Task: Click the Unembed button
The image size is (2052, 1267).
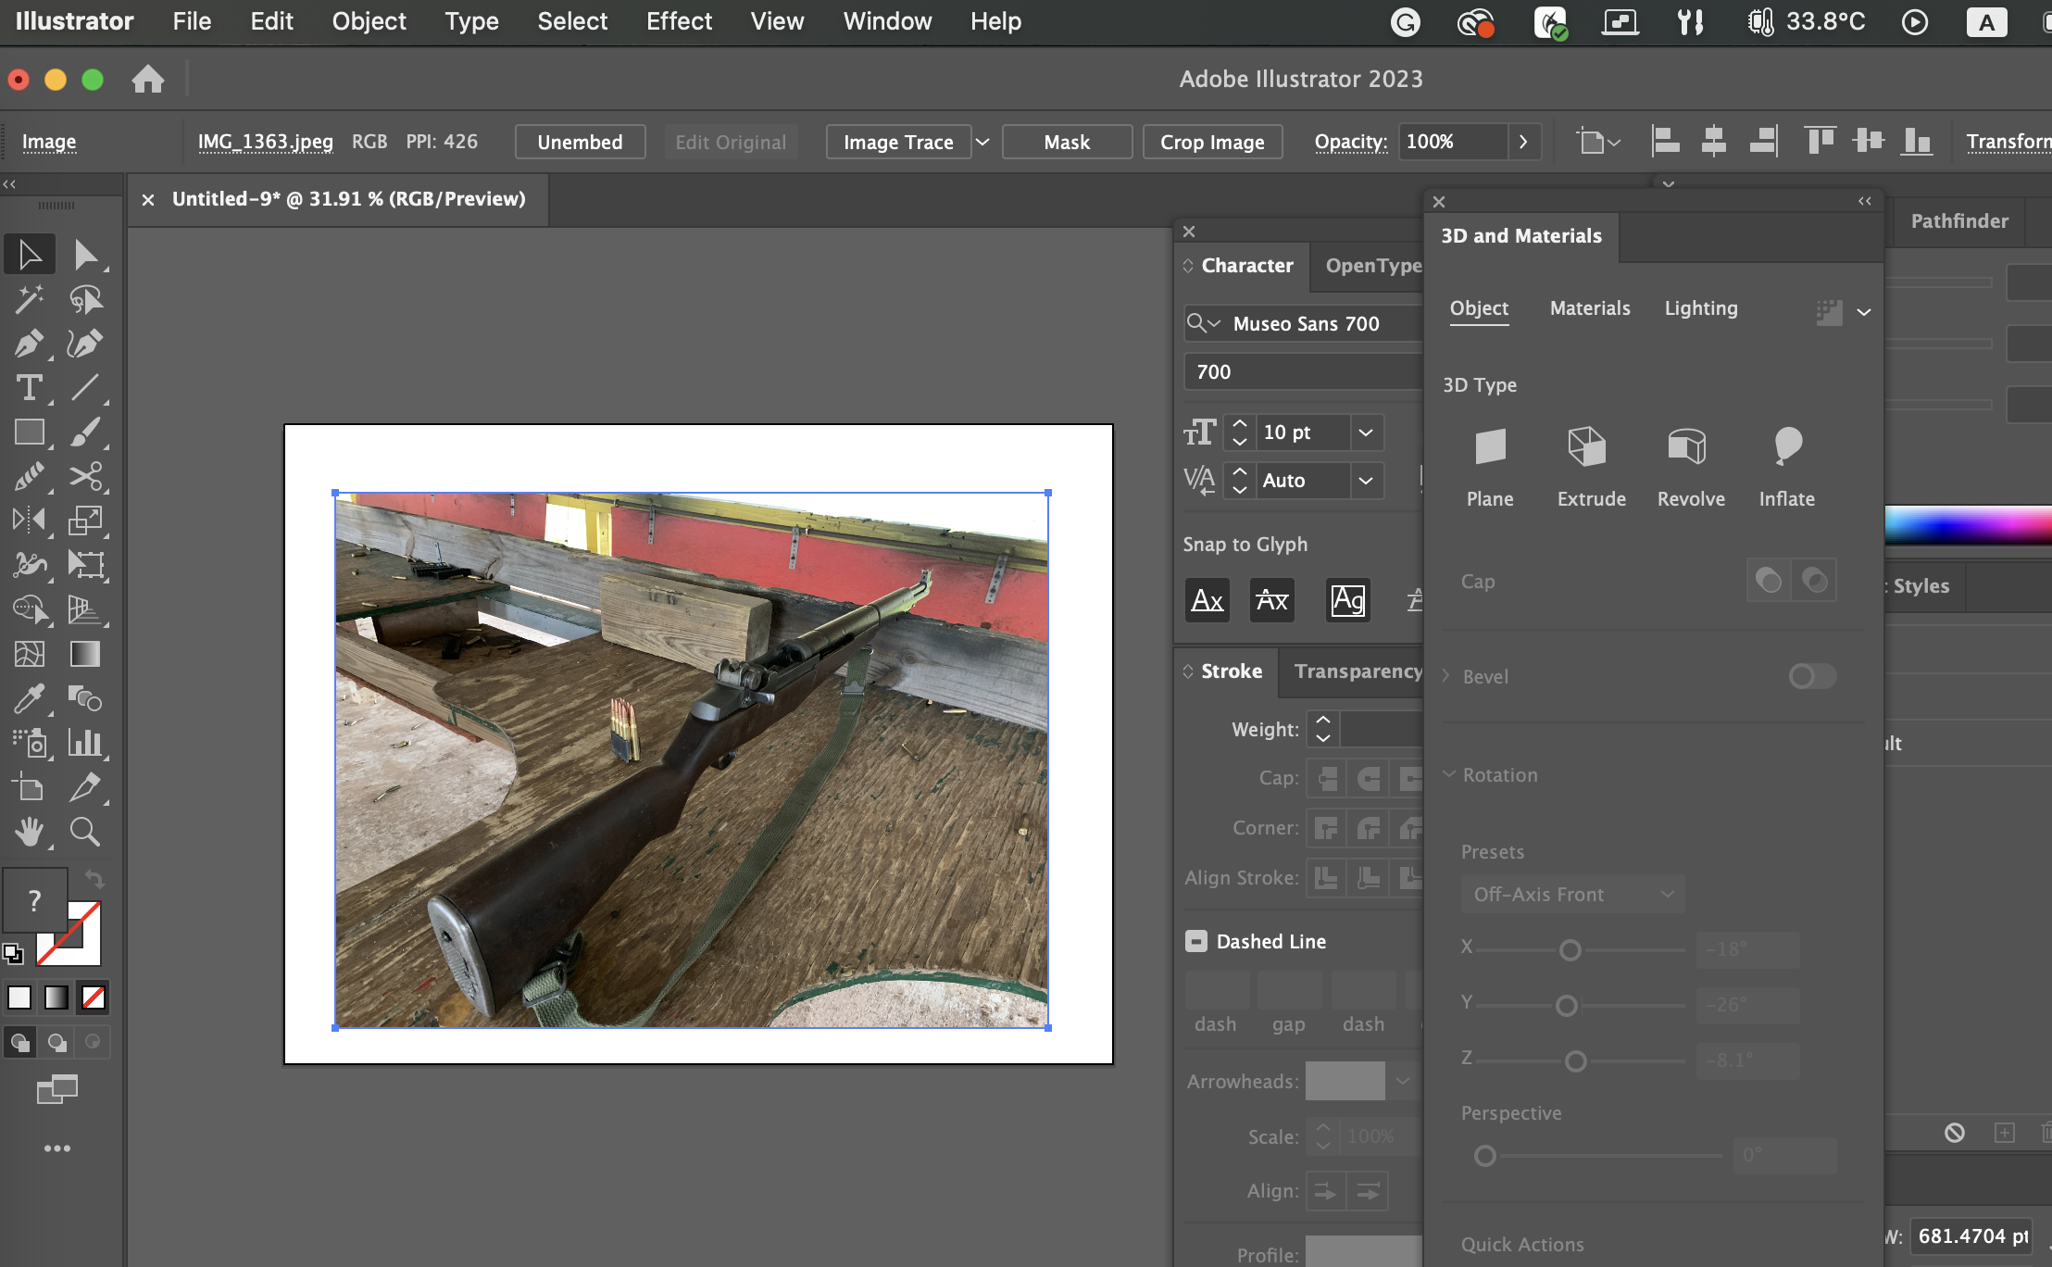Action: click(580, 142)
